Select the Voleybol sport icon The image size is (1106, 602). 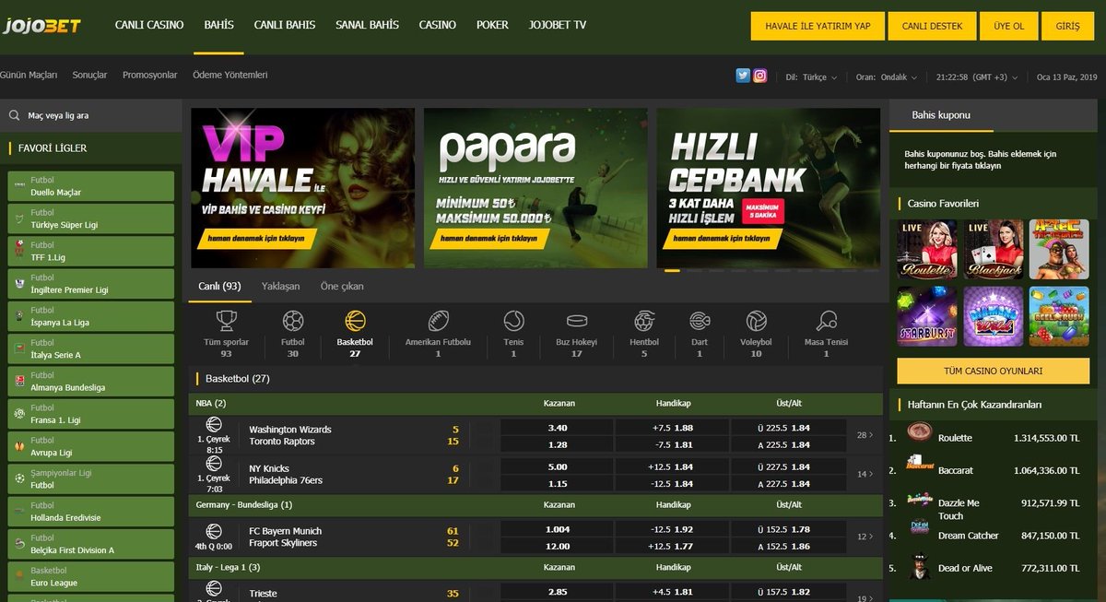tap(757, 321)
